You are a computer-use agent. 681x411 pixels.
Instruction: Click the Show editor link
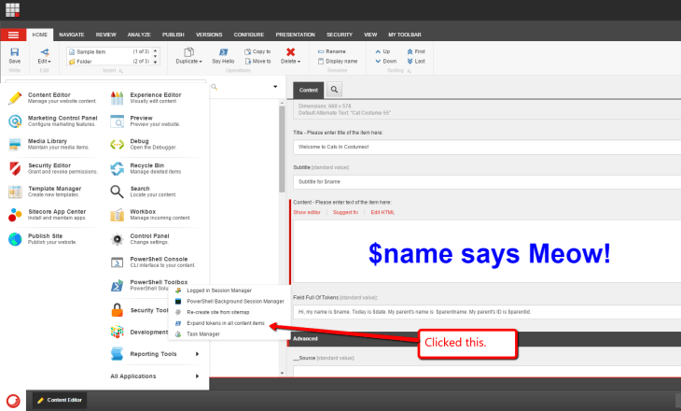pos(306,212)
